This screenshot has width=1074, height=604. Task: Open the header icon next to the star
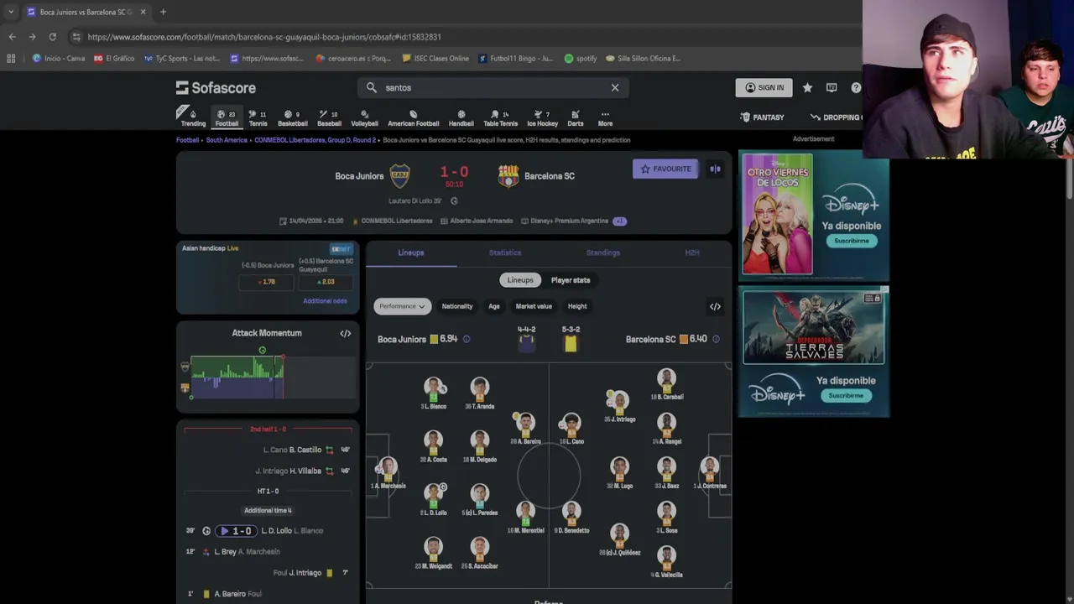tap(832, 87)
